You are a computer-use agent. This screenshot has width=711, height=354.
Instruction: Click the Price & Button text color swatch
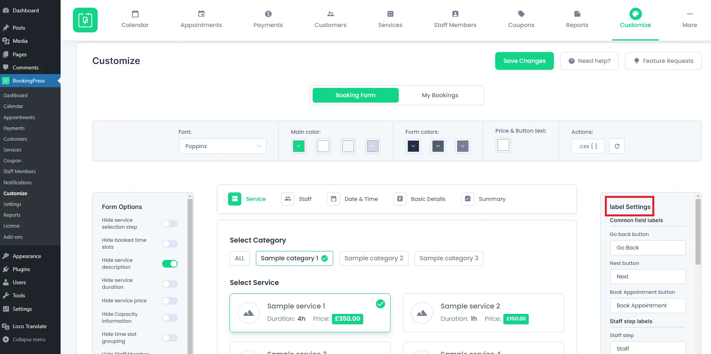click(x=503, y=145)
